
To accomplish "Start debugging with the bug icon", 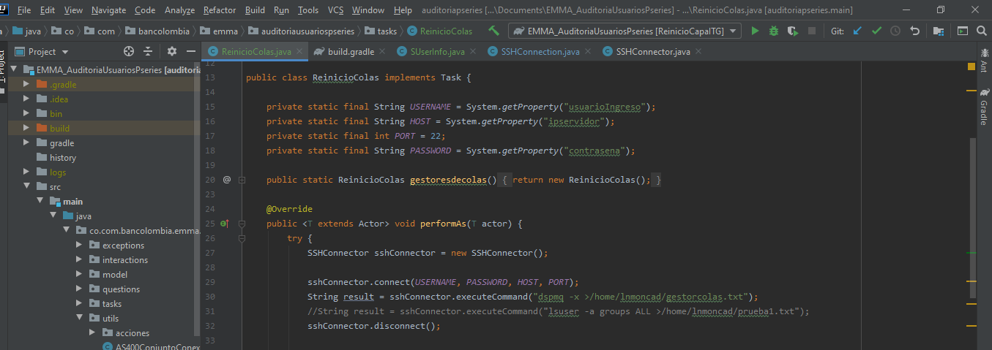I will click(x=774, y=31).
